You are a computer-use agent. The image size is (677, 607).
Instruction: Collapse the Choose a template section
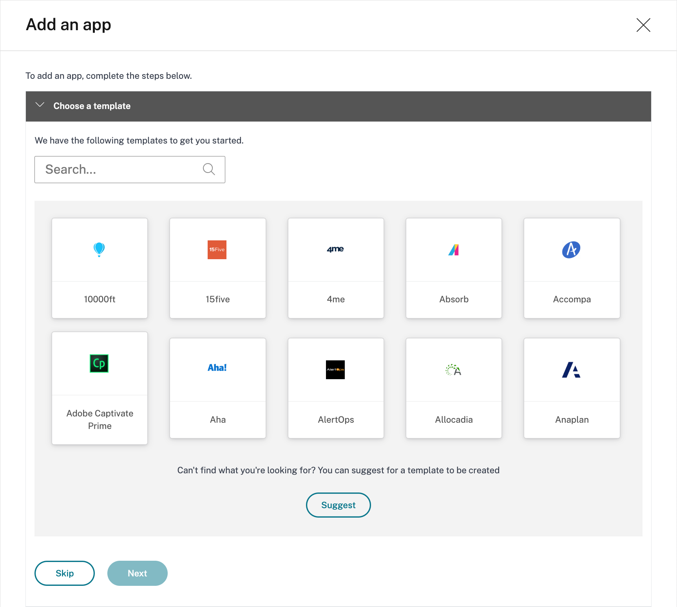tap(40, 105)
